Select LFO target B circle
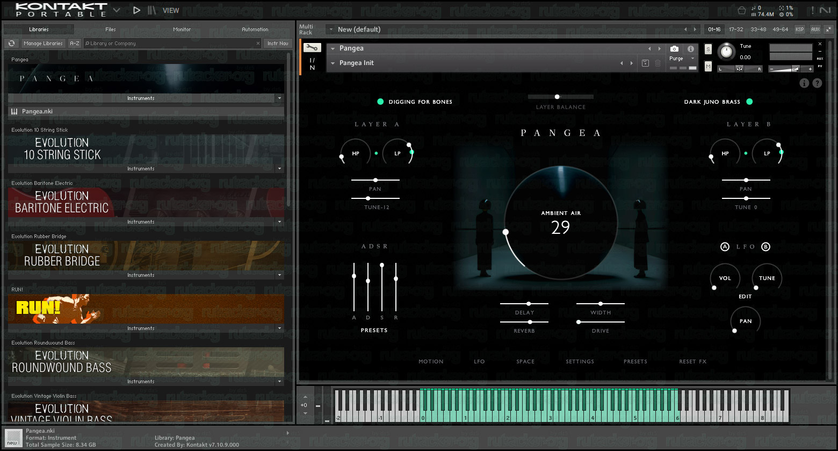The width and height of the screenshot is (838, 451). [x=765, y=247]
